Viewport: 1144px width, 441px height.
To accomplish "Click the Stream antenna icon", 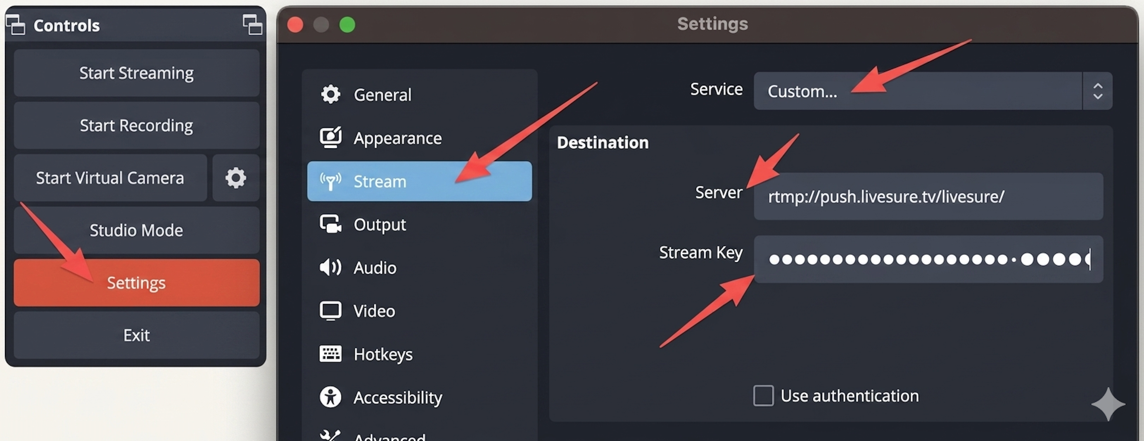I will click(x=330, y=181).
